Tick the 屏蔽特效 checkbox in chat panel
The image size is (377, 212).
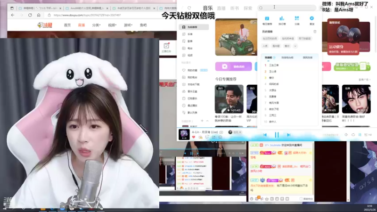tap(301, 199)
